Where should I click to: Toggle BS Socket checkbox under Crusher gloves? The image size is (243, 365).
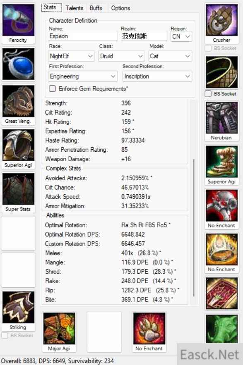(208, 48)
